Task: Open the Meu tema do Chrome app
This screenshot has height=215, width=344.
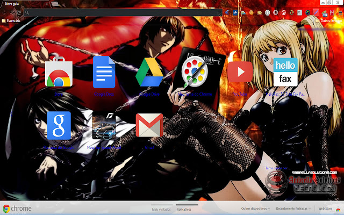Action: coord(195,72)
